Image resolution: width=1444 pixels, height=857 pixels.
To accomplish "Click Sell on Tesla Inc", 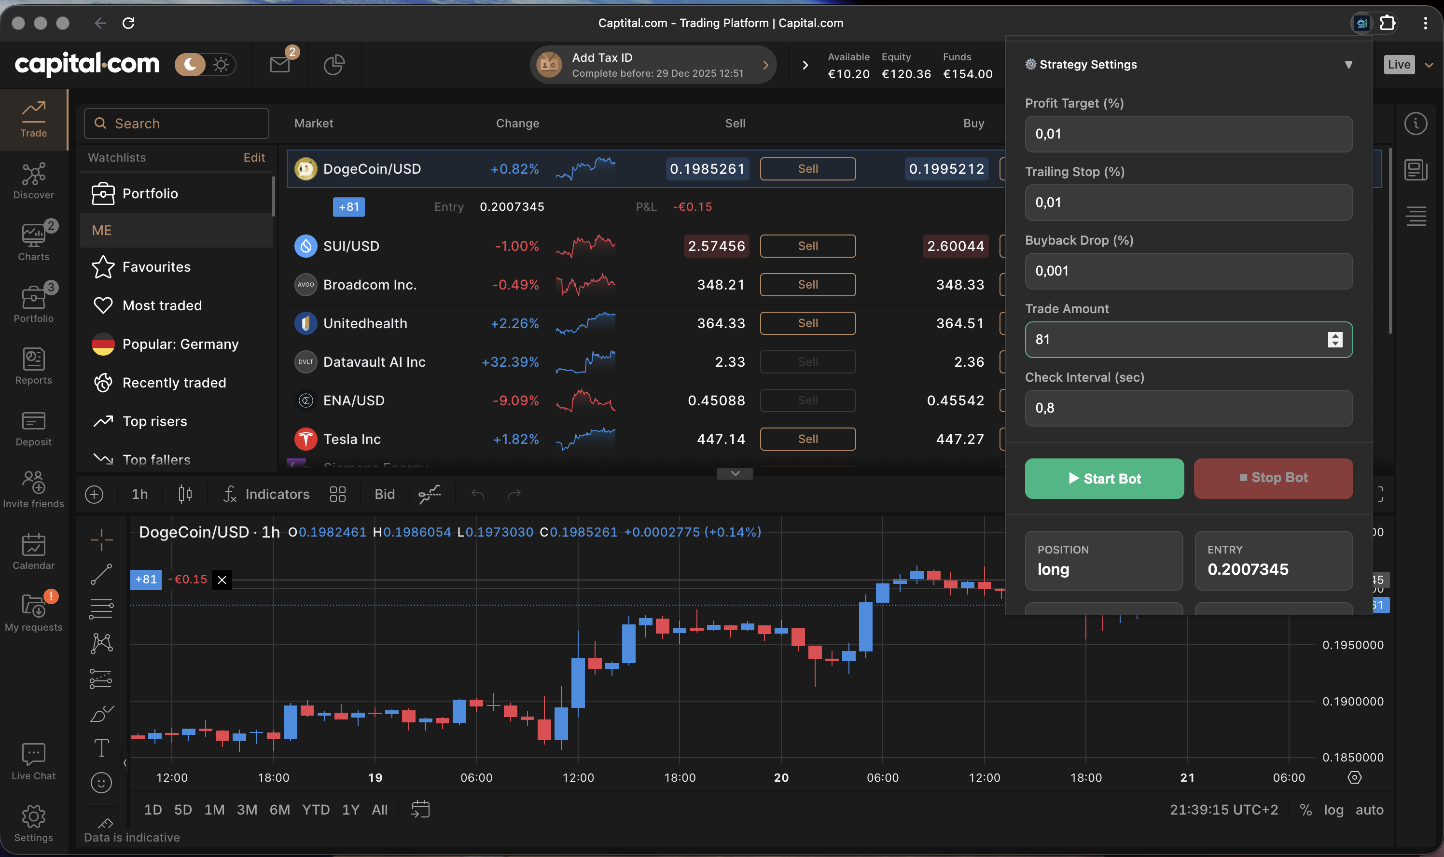I will pyautogui.click(x=807, y=439).
